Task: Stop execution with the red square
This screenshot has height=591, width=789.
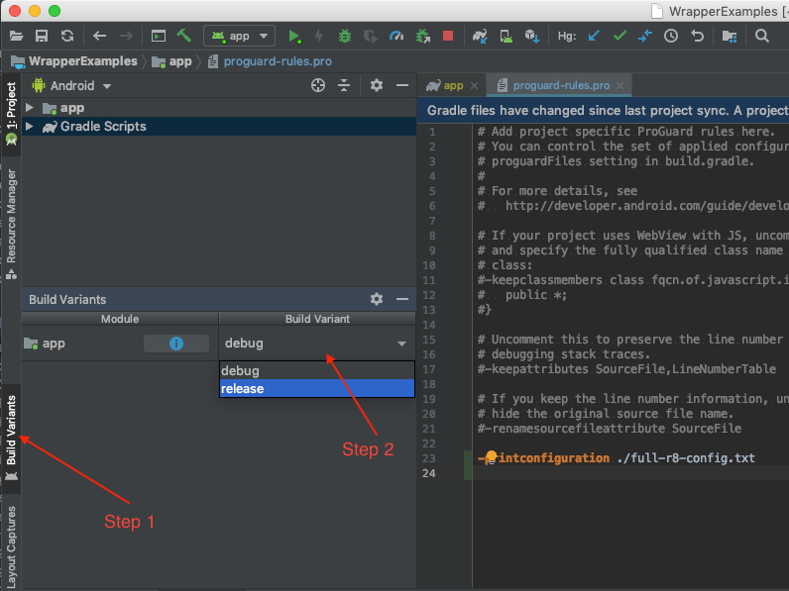Action: pos(448,36)
